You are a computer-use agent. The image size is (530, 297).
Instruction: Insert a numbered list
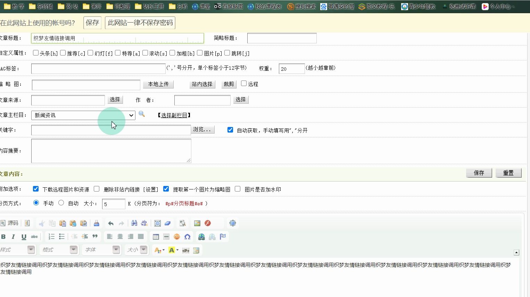coord(51,237)
